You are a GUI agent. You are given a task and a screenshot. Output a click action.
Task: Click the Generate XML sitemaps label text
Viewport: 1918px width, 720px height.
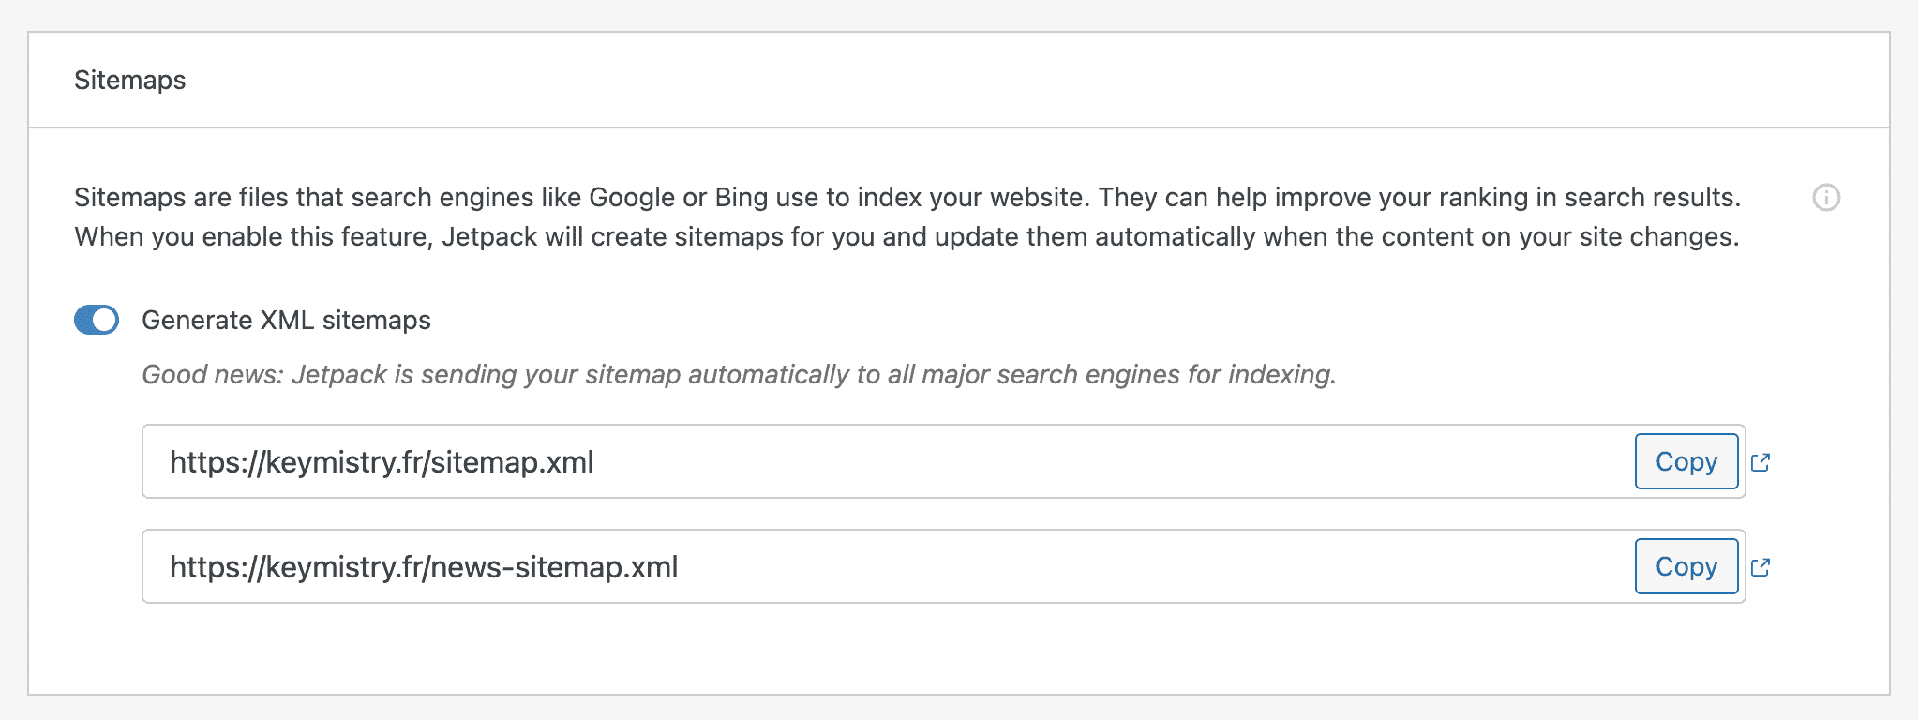[286, 320]
